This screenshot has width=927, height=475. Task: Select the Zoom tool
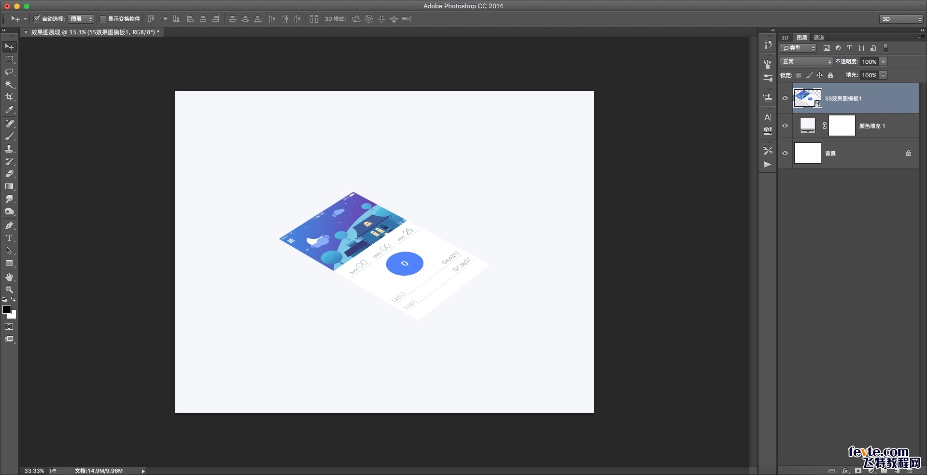tap(9, 290)
